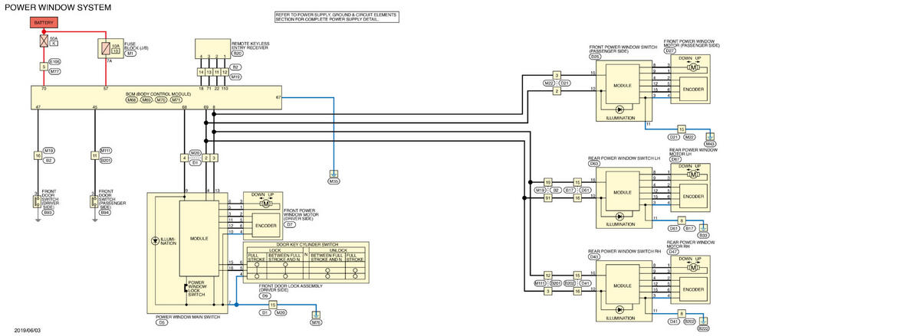Viewport: 920px width, 336px height.
Task: Click illumination LED symbol in rear LH switch
Action: click(x=619, y=217)
